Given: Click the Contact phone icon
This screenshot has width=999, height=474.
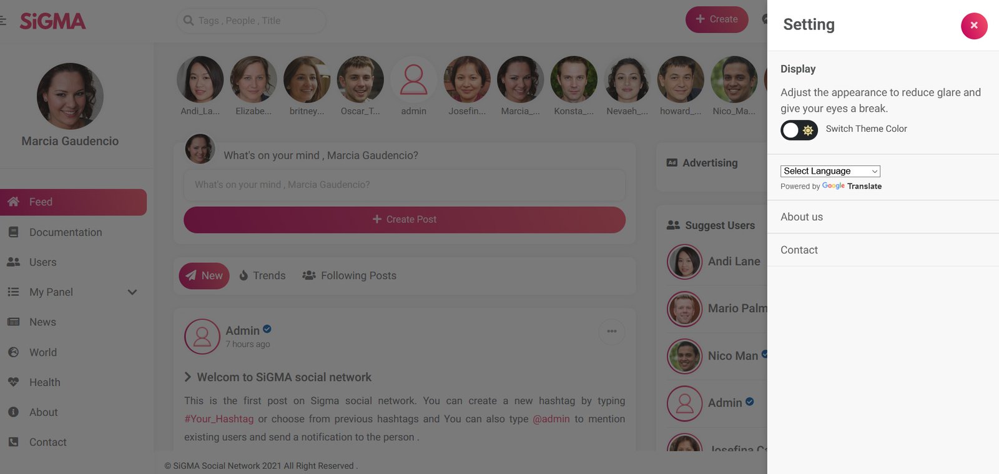Looking at the screenshot, I should [x=13, y=442].
